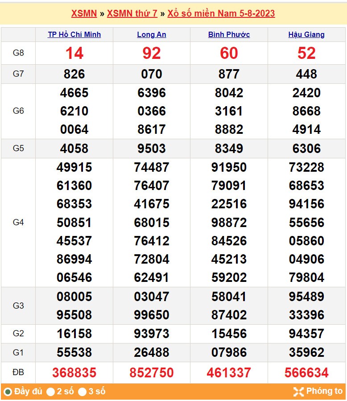Choose the 3 số radio option
347x401 pixels.
[x=83, y=392]
